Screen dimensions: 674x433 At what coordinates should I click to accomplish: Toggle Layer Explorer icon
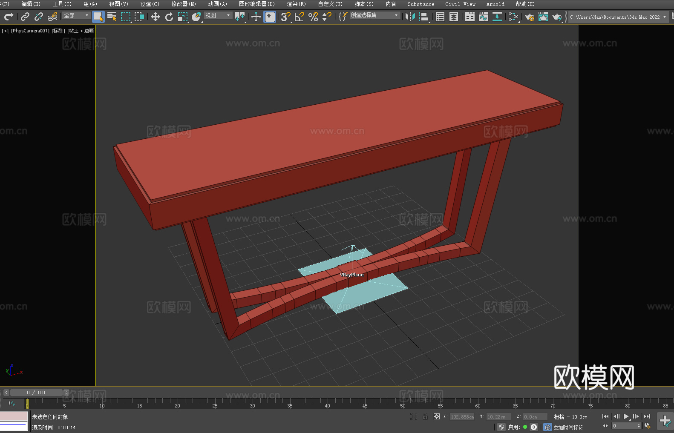pyautogui.click(x=454, y=17)
